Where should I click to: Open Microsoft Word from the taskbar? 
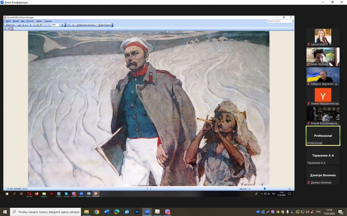point(107,212)
